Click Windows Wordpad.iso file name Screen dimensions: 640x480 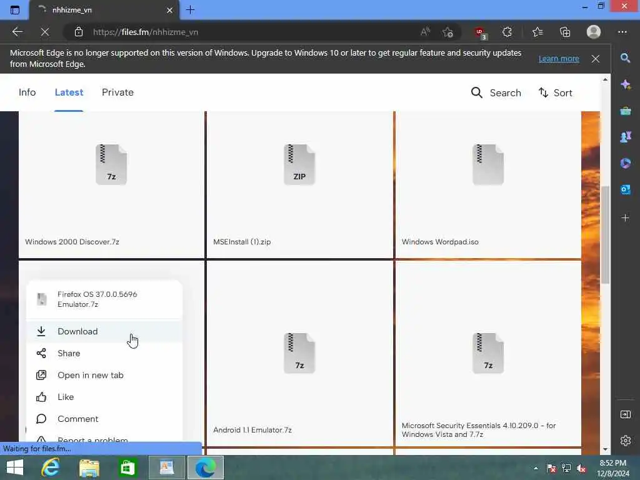[440, 242]
